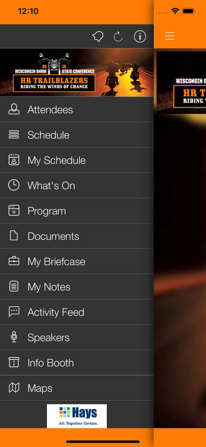Tap the What's On clock icon

coord(14,185)
